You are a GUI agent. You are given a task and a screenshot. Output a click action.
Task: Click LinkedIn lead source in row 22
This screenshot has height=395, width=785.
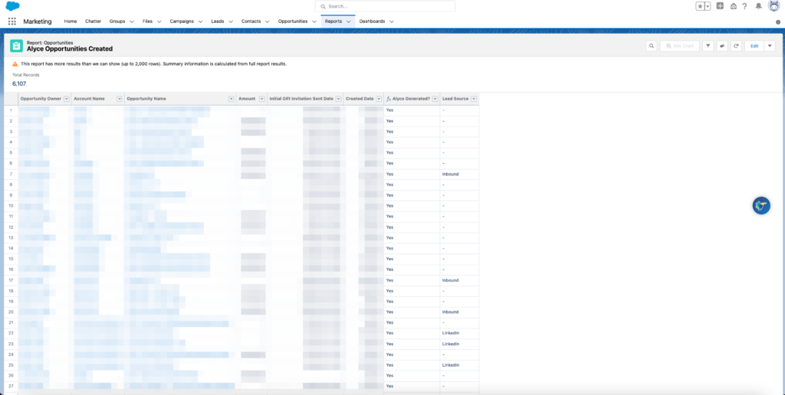pos(451,333)
